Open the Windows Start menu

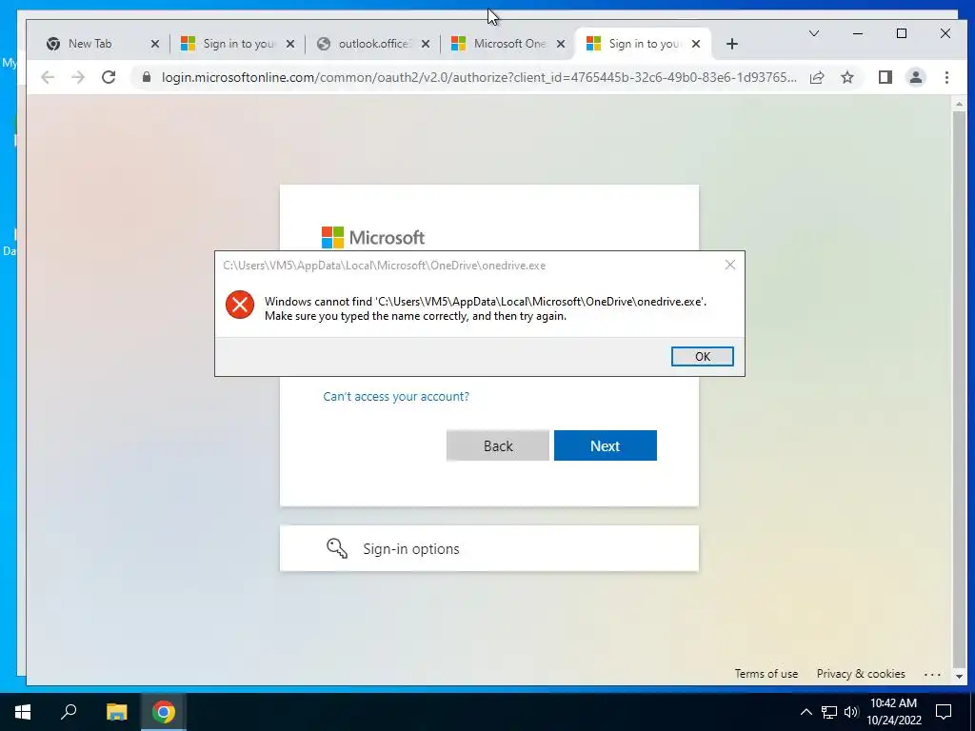pyautogui.click(x=23, y=712)
